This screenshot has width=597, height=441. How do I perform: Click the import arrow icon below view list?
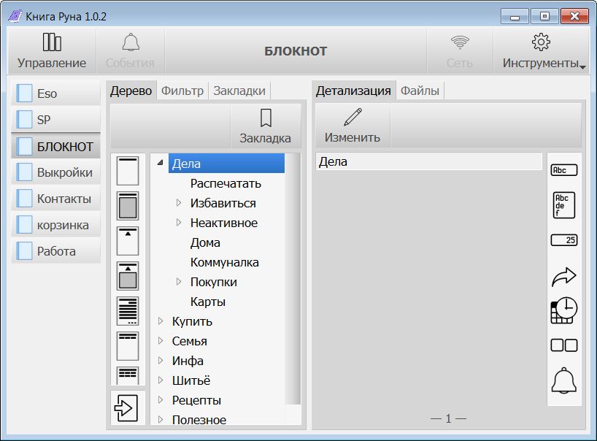coord(126,408)
